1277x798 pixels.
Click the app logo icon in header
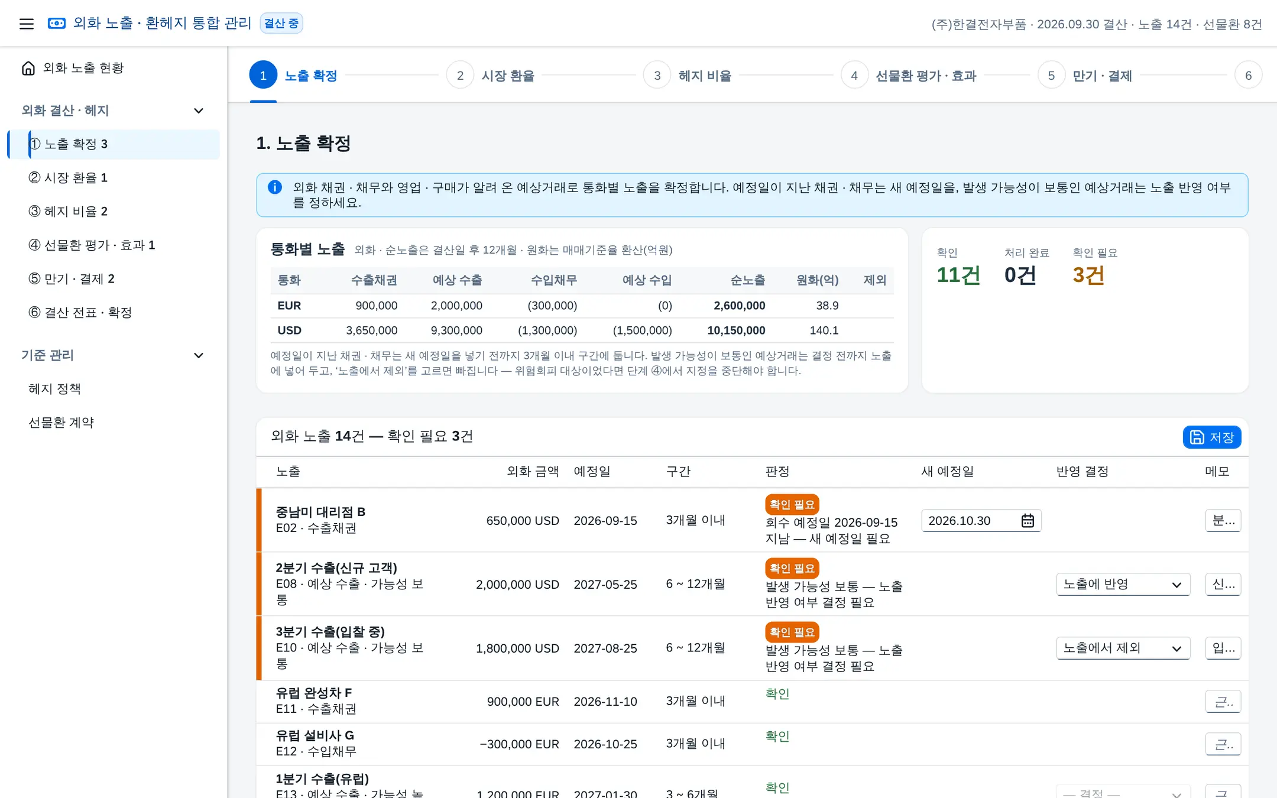[57, 24]
